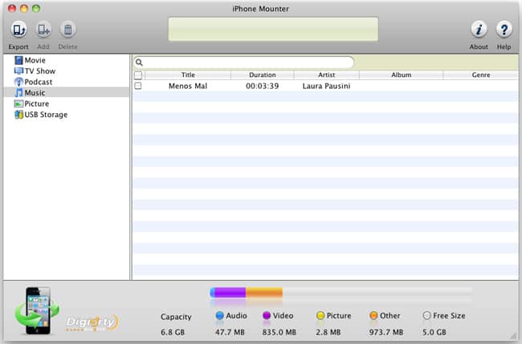This screenshot has width=522, height=344.
Task: Click the yellow Picture legend dot
Action: (x=320, y=315)
